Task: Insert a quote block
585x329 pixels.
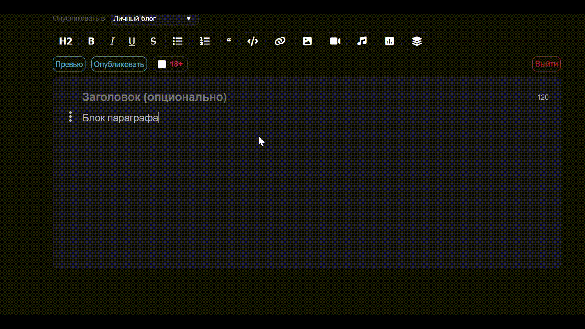Action: 229,41
